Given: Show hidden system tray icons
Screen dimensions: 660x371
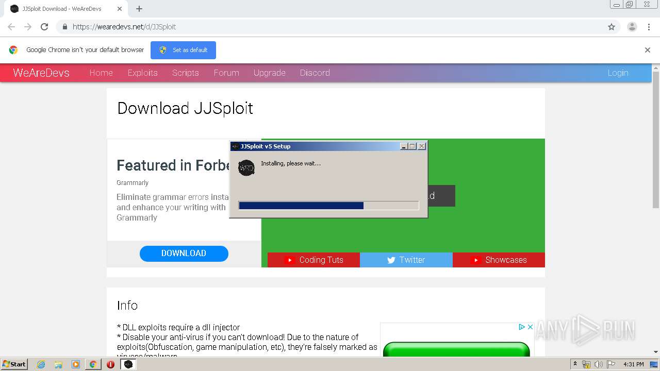Looking at the screenshot, I should [x=575, y=364].
